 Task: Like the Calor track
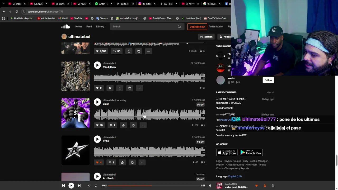tap(99, 125)
